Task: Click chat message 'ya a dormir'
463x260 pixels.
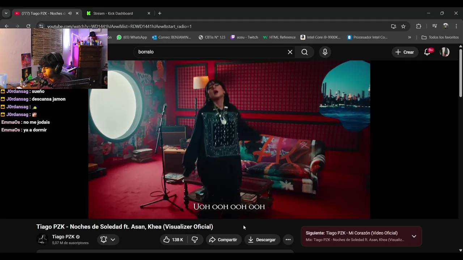Action: 35,130
